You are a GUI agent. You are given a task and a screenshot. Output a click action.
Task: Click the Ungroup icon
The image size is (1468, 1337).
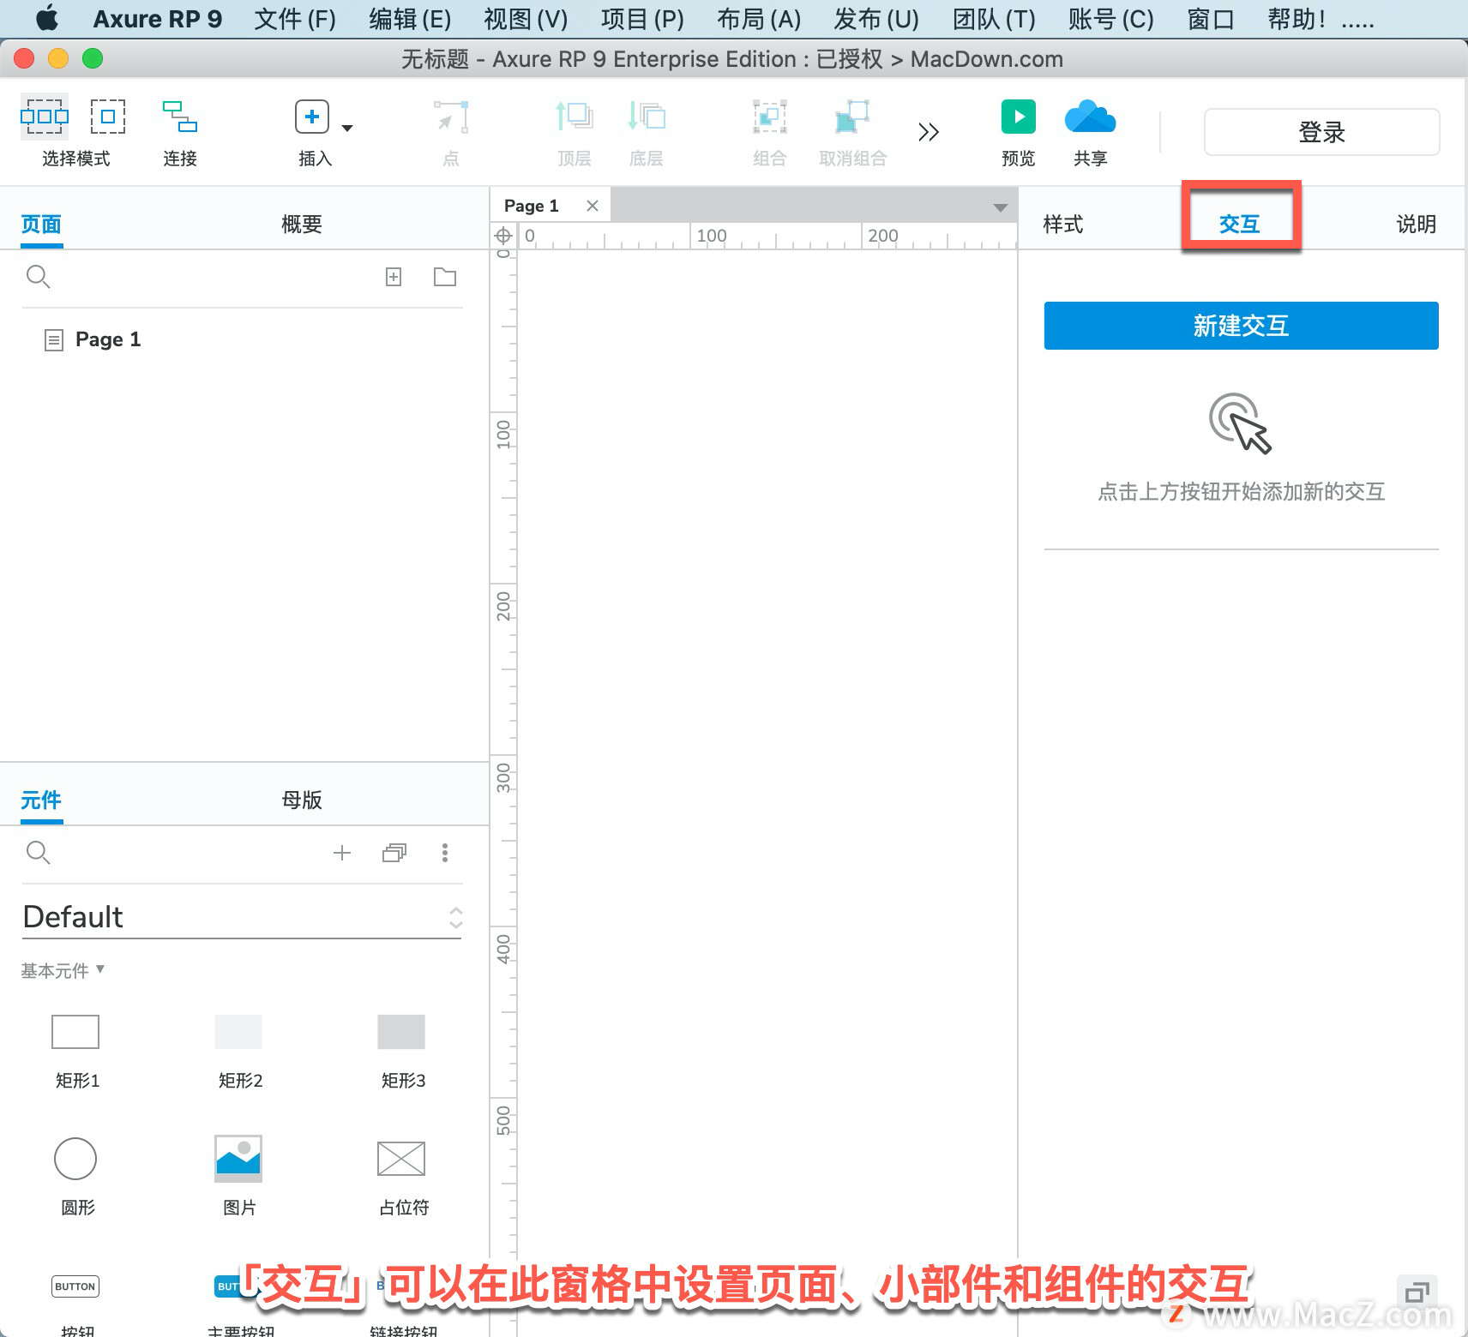point(852,117)
